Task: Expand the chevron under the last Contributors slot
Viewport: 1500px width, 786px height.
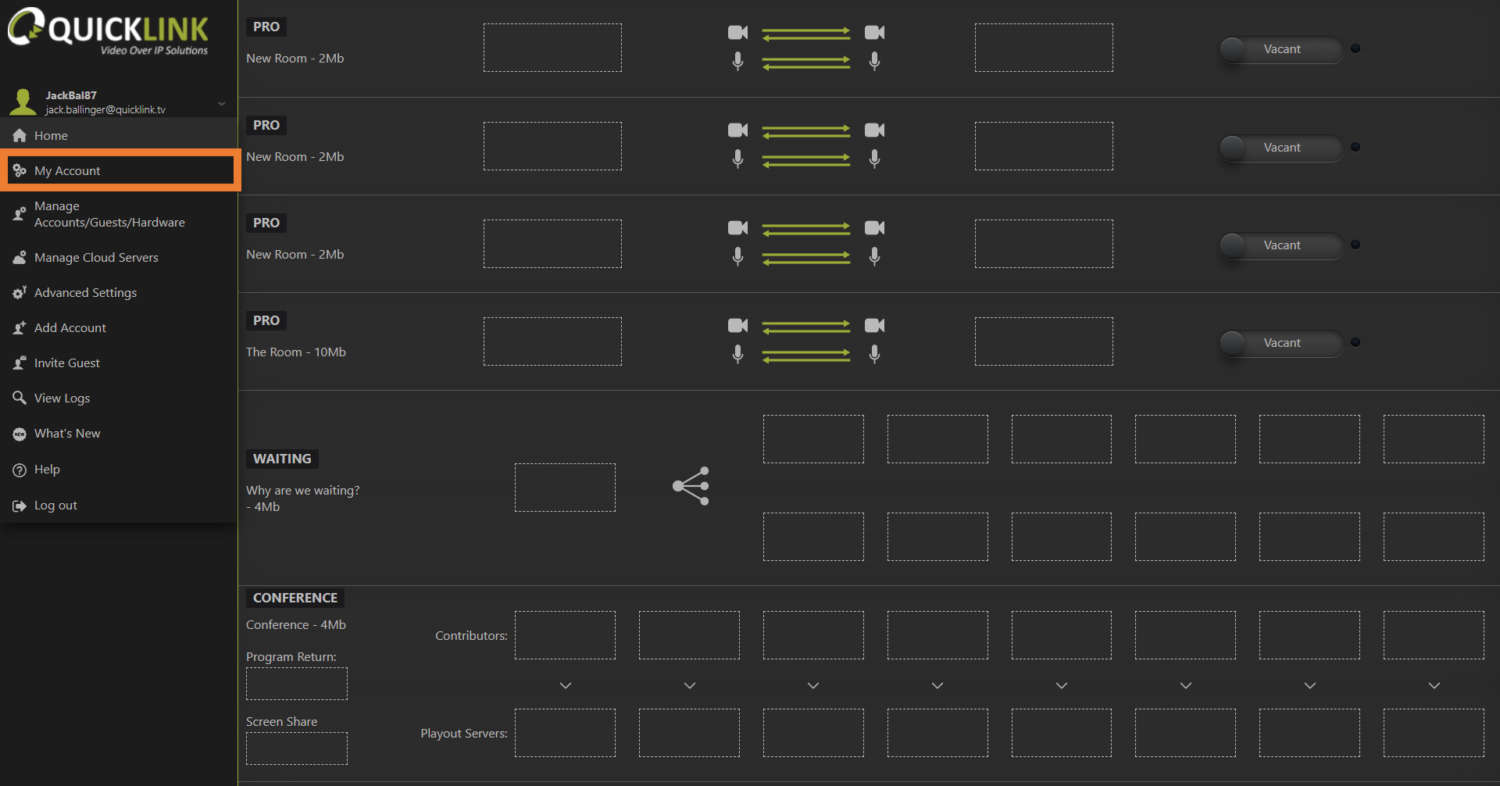Action: [1434, 685]
